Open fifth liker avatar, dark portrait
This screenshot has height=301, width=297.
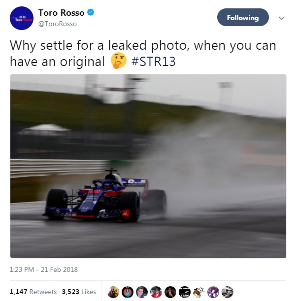coord(170,292)
